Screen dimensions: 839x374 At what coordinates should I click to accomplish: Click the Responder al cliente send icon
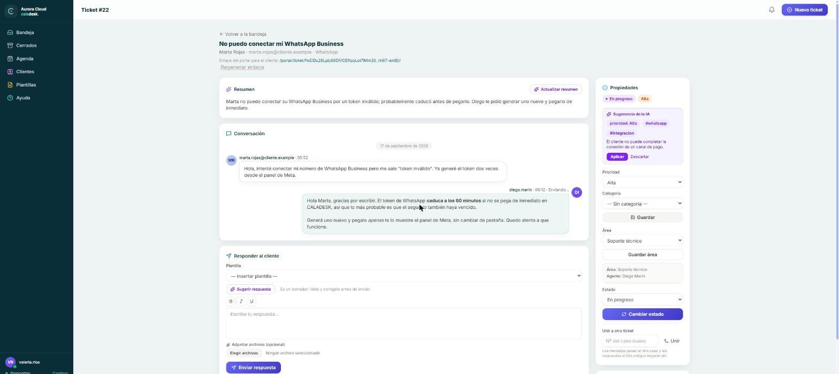pos(228,256)
